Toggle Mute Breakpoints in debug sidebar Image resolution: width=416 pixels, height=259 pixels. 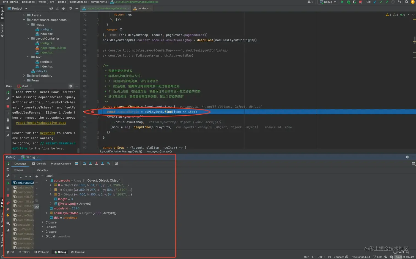[x=8, y=209]
